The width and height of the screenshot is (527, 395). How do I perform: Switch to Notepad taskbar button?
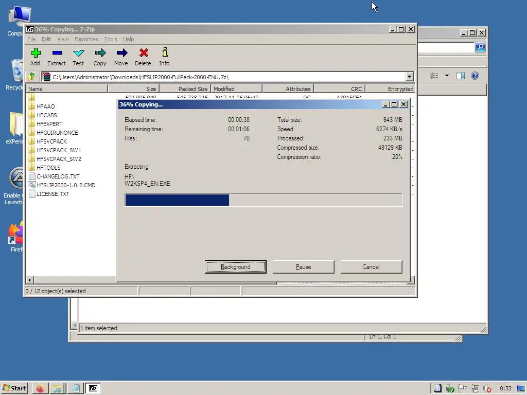(x=76, y=389)
